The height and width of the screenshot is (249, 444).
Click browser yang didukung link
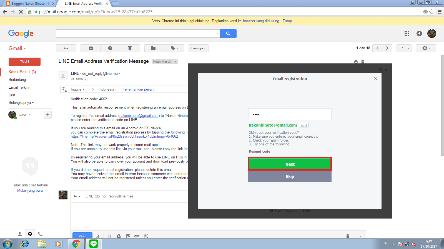261,21
